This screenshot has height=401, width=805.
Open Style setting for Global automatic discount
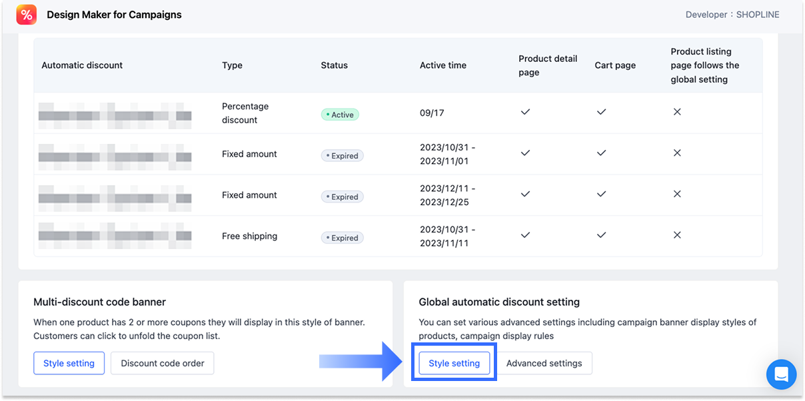[x=454, y=363]
